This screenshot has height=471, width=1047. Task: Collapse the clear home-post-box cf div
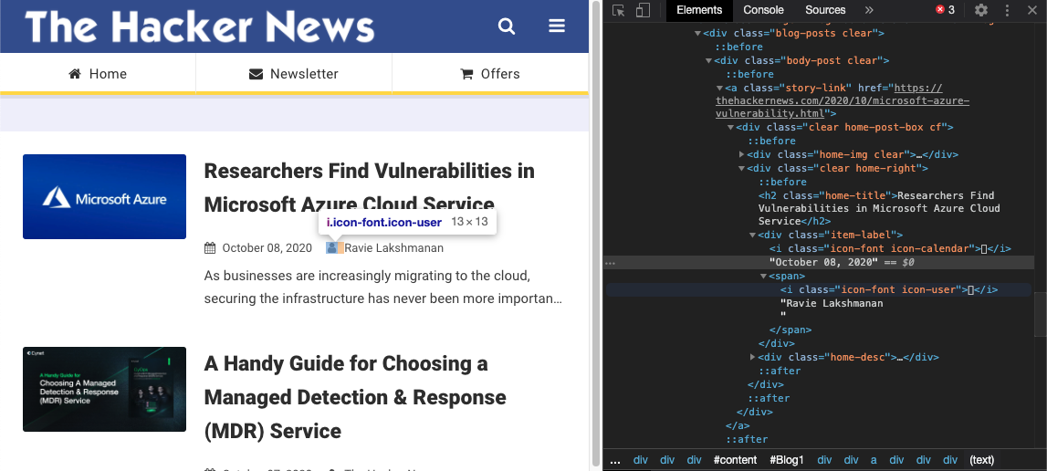730,128
